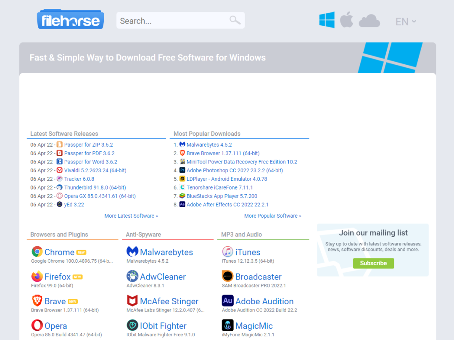Click the AdwCleaner icon
Image resolution: width=454 pixels, height=340 pixels.
[132, 277]
